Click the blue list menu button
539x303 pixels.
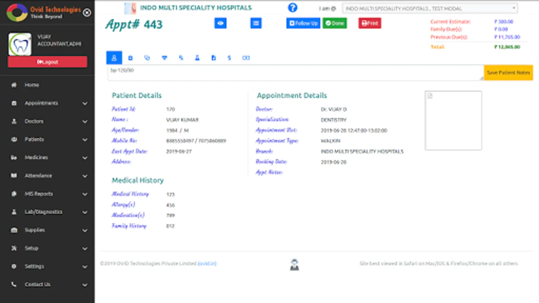(x=256, y=23)
